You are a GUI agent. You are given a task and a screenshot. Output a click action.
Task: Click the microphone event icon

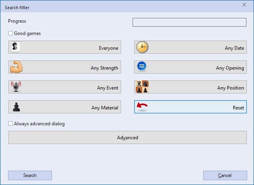(x=16, y=87)
